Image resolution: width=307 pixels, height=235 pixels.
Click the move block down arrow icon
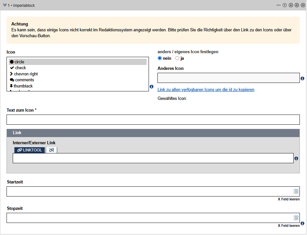(291, 5)
